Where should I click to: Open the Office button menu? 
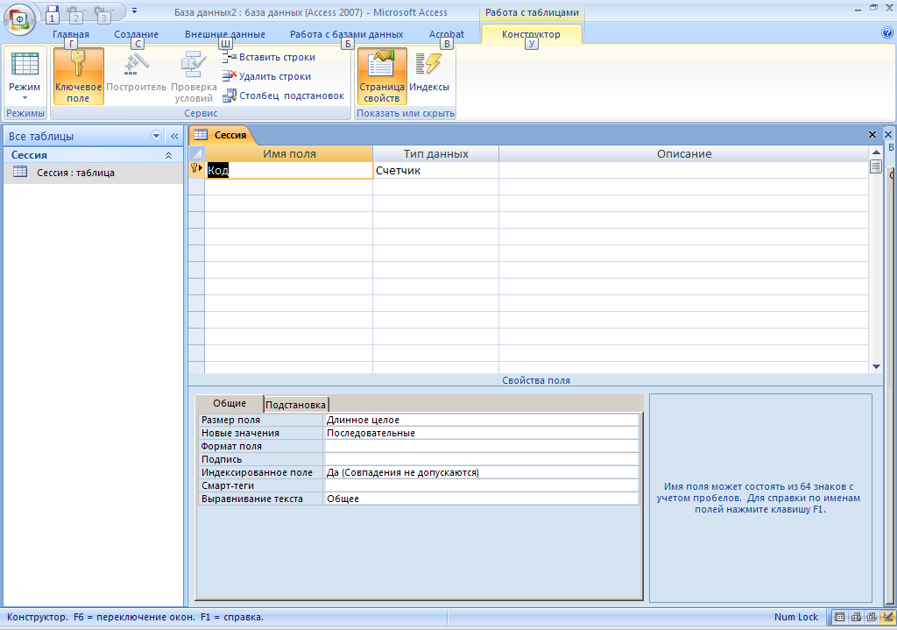coord(19,18)
